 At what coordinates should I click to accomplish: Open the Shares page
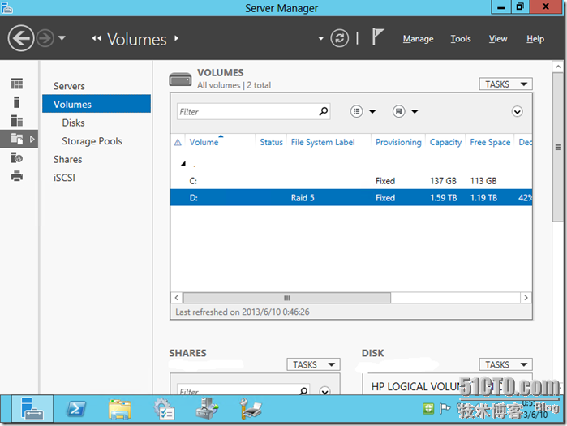67,160
